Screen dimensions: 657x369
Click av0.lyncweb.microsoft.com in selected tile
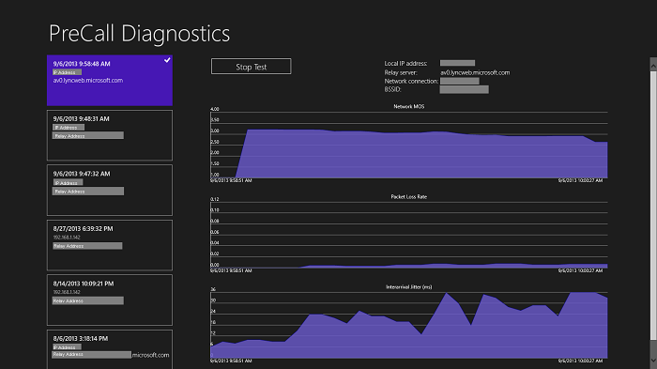88,80
